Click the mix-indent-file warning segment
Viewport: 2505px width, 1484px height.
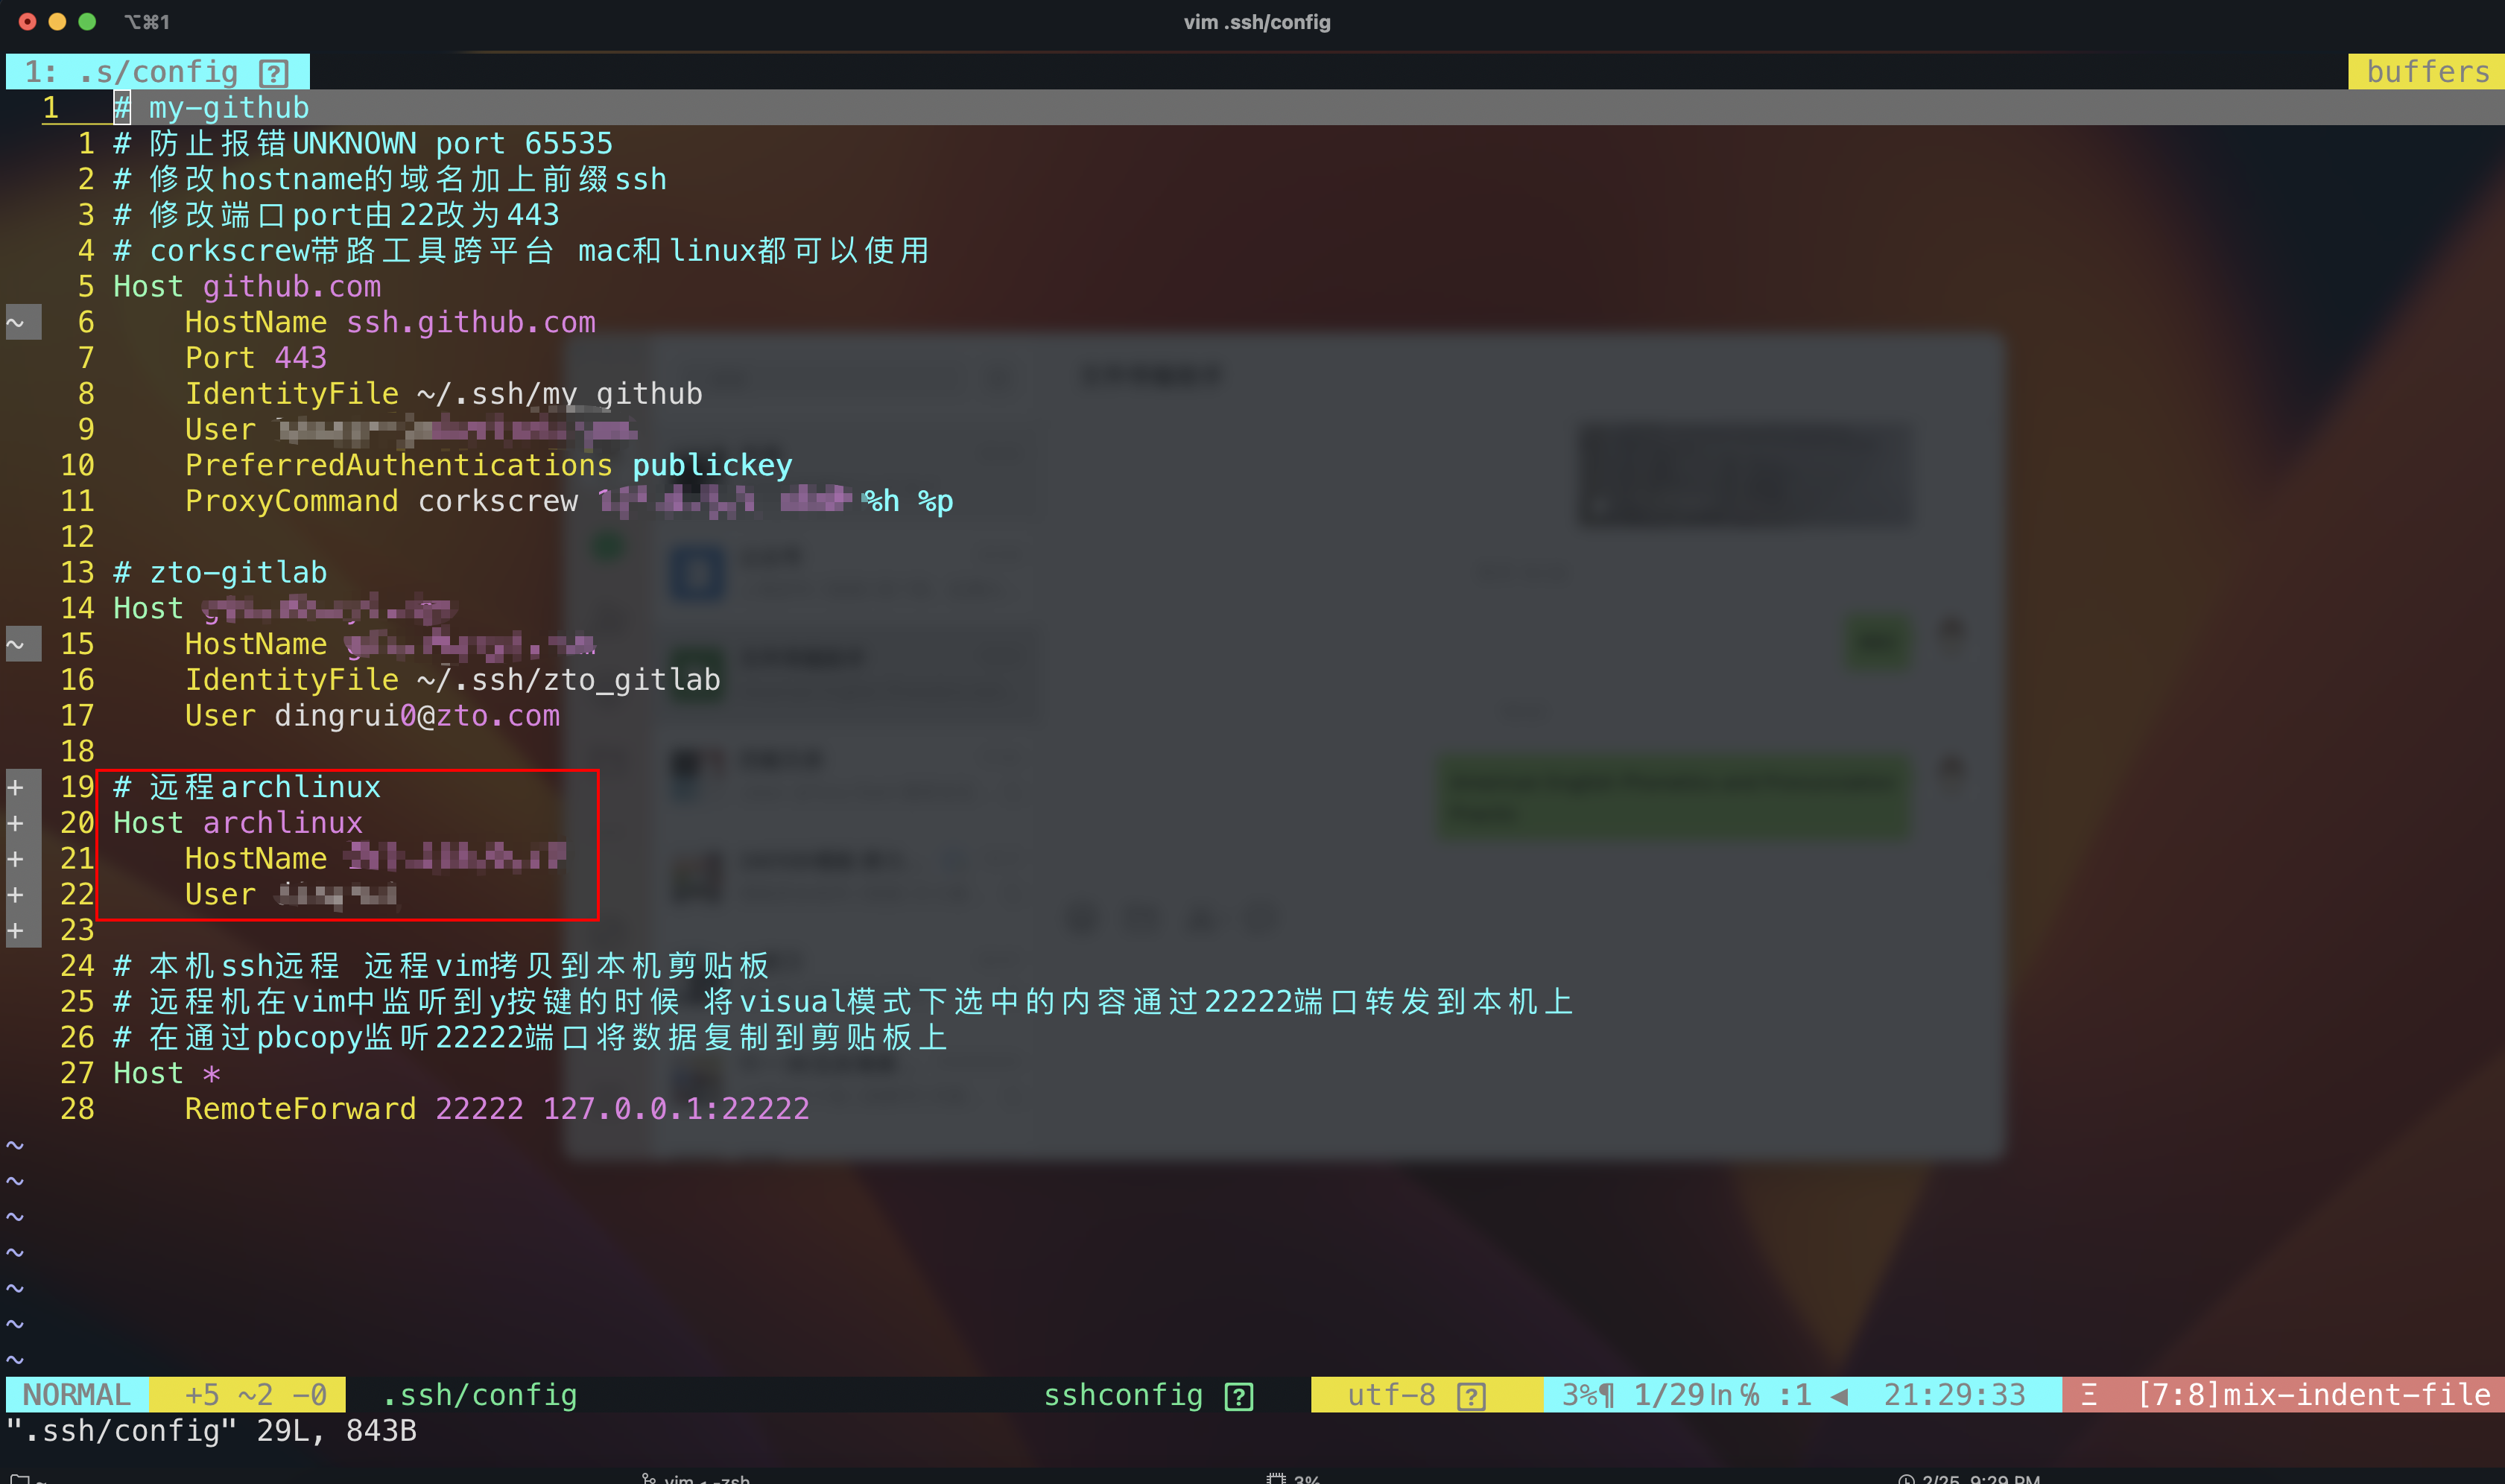[2312, 1395]
